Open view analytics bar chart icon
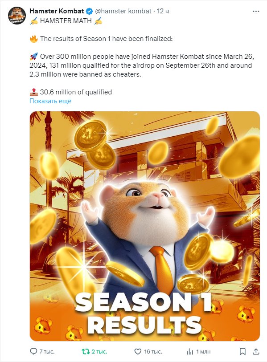The width and height of the screenshot is (267, 362). [x=190, y=352]
